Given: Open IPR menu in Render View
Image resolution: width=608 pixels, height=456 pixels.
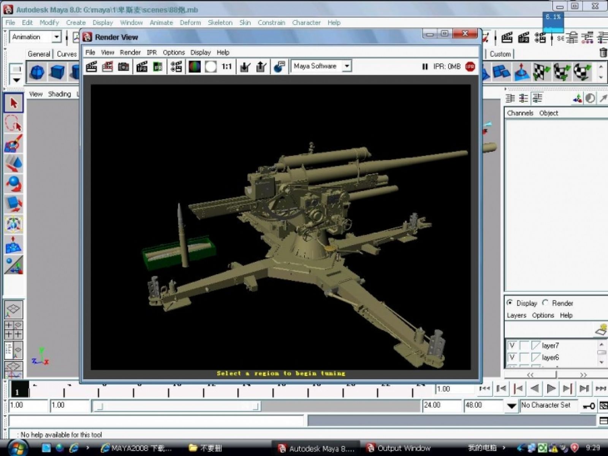Looking at the screenshot, I should tap(152, 52).
